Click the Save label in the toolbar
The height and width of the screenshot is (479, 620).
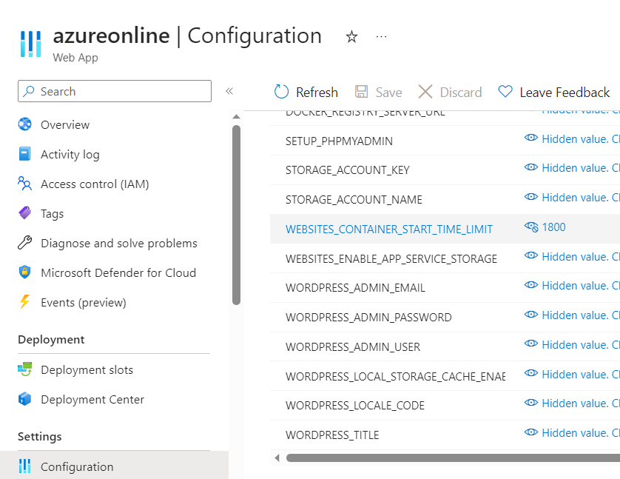pyautogui.click(x=388, y=92)
